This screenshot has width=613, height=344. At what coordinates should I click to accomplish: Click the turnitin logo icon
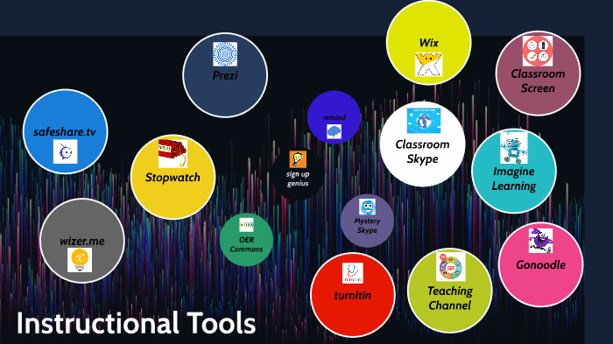(x=353, y=273)
